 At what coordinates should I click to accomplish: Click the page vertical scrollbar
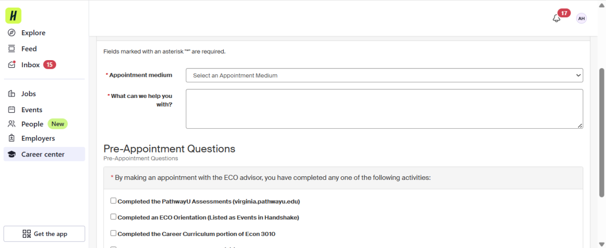click(x=601, y=131)
